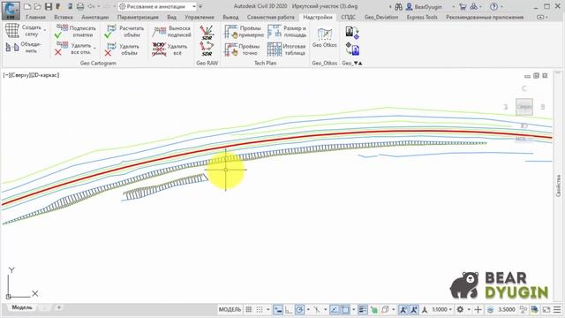Open the Express Tools ribbon tab
This screenshot has width=565, height=318.
point(422,17)
